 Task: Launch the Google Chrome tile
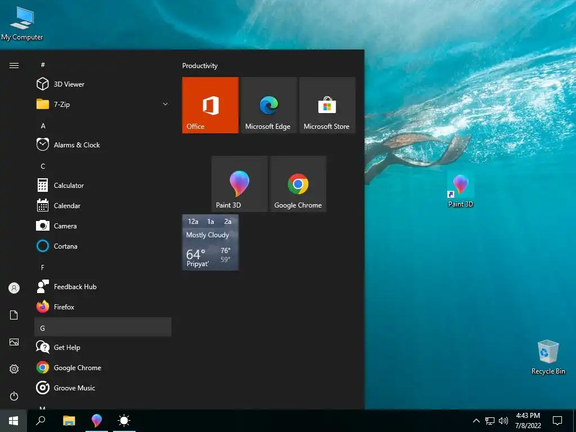298,184
